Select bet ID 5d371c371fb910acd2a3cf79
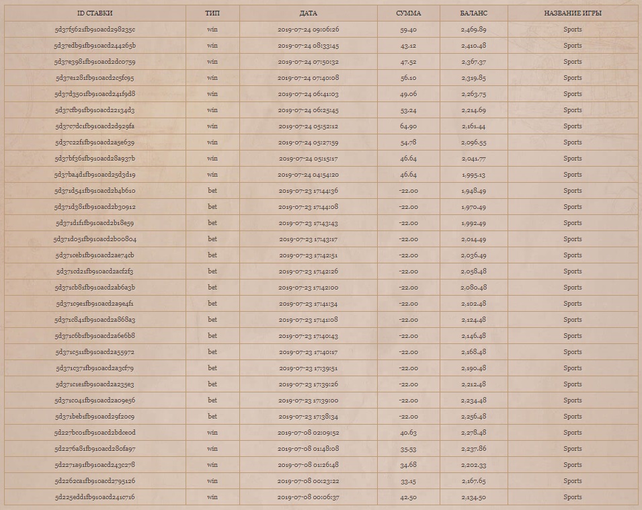This screenshot has height=510, width=642. (x=95, y=368)
